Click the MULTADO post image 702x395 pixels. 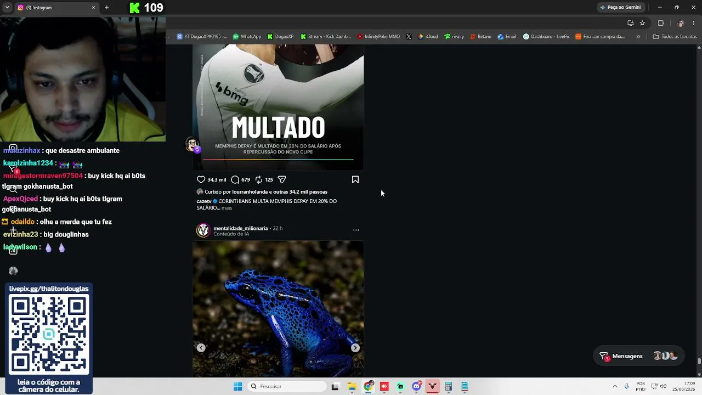pyautogui.click(x=278, y=107)
